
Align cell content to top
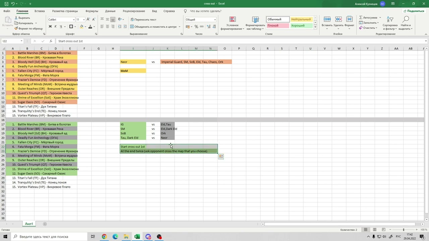102,19
